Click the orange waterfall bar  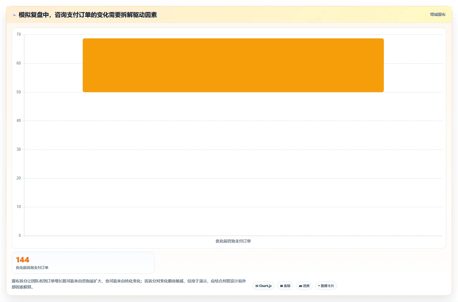click(x=233, y=65)
